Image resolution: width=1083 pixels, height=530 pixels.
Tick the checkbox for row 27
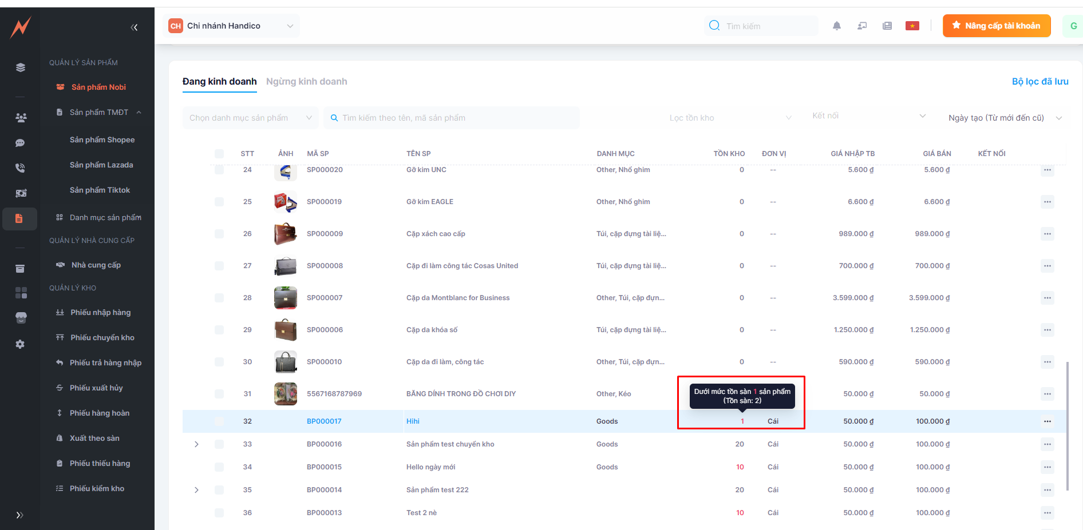point(219,266)
